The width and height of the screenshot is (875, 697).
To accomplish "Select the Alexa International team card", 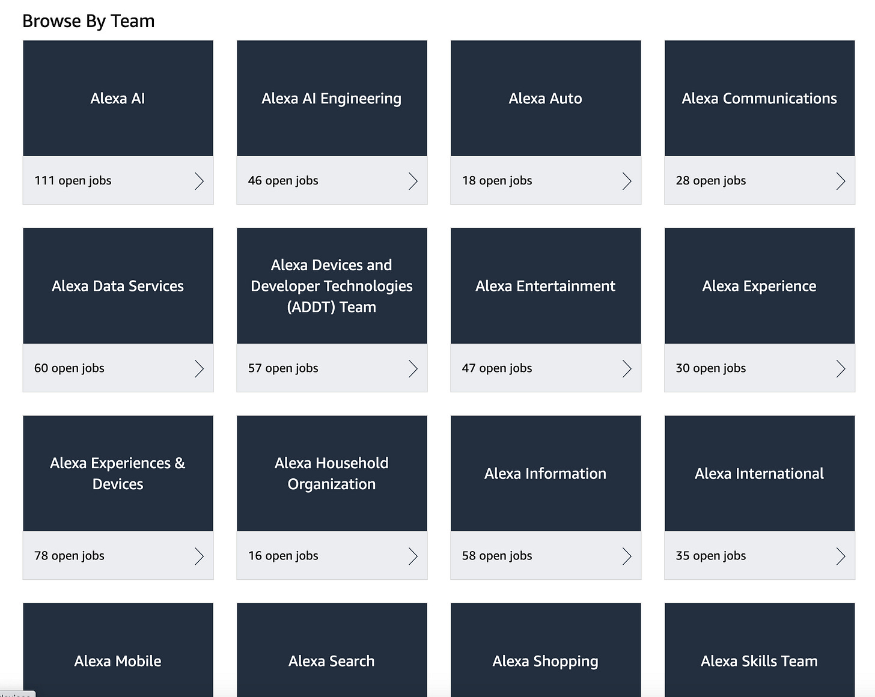I will tap(760, 498).
